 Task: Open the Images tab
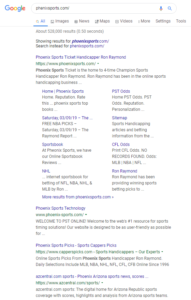(x=60, y=21)
